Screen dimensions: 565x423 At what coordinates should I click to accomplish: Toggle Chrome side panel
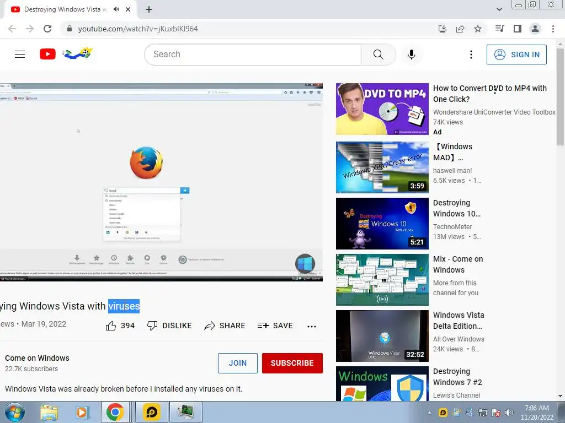(518, 29)
